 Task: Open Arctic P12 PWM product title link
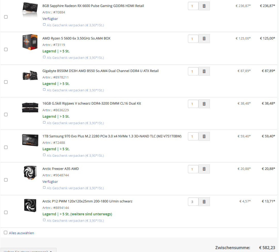pos(87,201)
